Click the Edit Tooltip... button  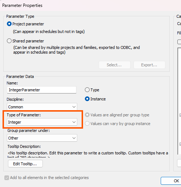click(x=25, y=164)
